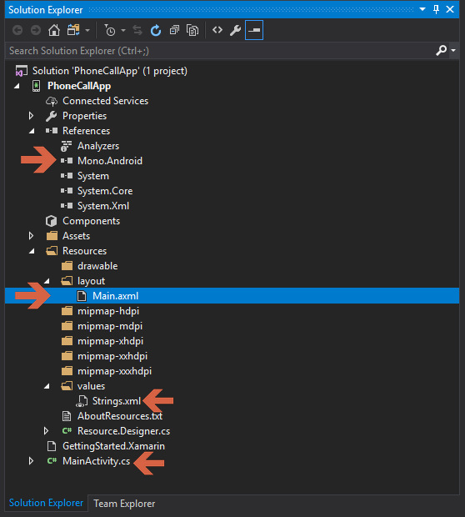The width and height of the screenshot is (465, 517).
Task: Toggle auto-hide pin for Solution Explorer
Action: [x=436, y=9]
